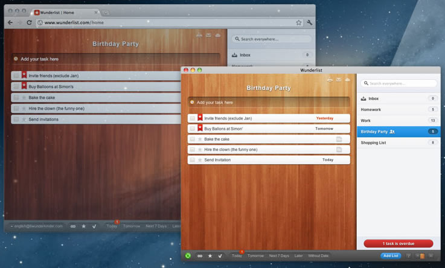Switch to the Wunderlist | Home browser tab
The height and width of the screenshot is (268, 445).
pyautogui.click(x=65, y=13)
